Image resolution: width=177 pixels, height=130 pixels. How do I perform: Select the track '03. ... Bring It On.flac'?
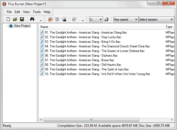(82, 42)
